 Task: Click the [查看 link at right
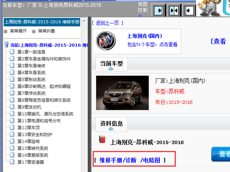point(219,41)
